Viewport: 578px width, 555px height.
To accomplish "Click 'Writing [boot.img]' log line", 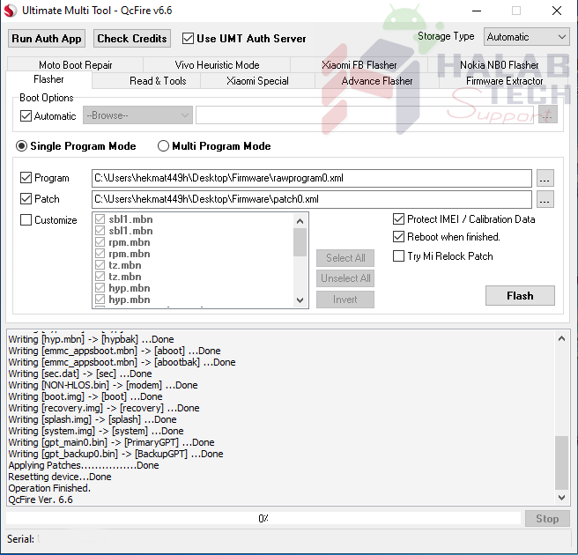I will [x=85, y=396].
